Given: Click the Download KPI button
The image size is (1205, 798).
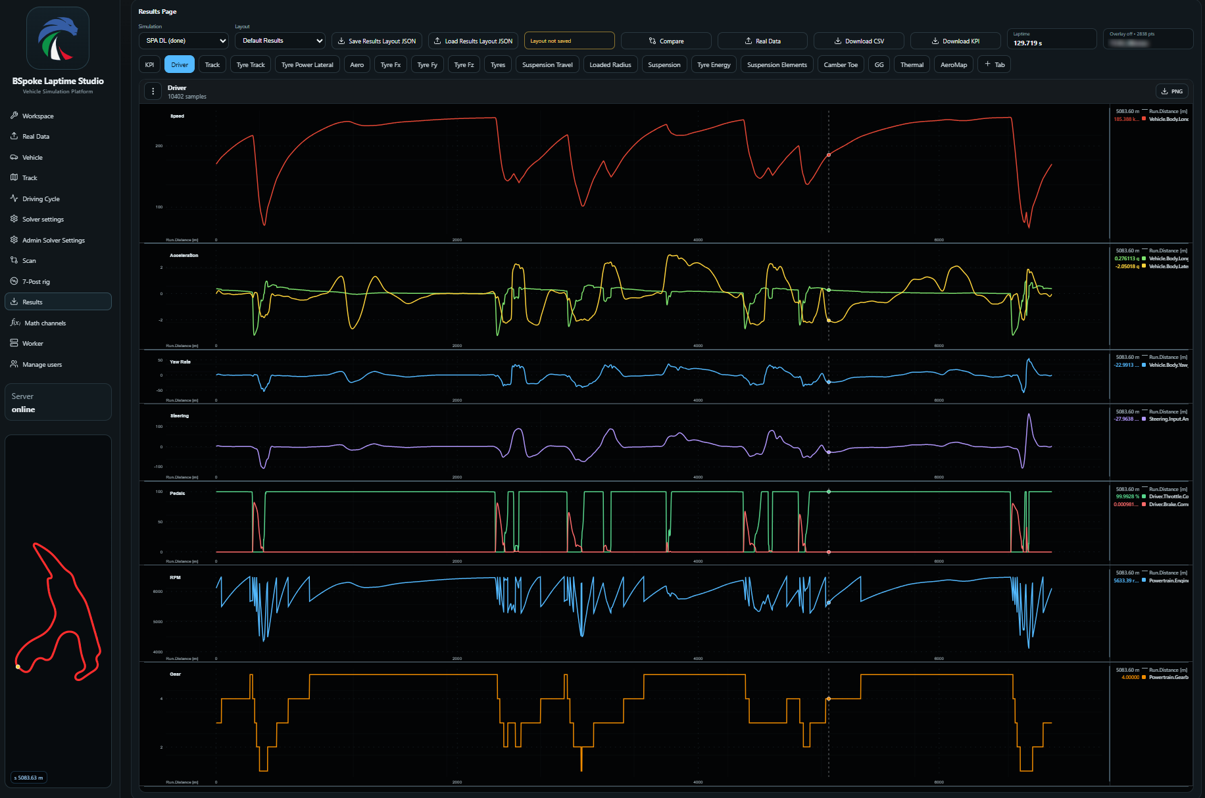Looking at the screenshot, I should [x=956, y=41].
